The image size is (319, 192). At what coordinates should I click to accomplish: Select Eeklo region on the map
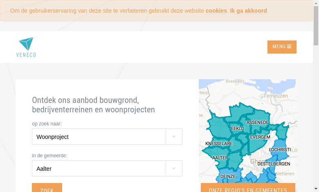[x=238, y=129]
